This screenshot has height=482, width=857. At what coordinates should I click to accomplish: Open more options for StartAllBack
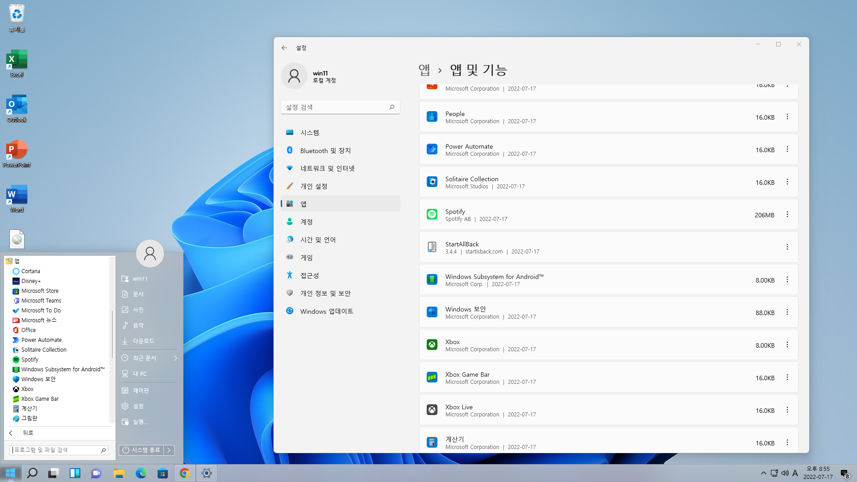point(787,247)
